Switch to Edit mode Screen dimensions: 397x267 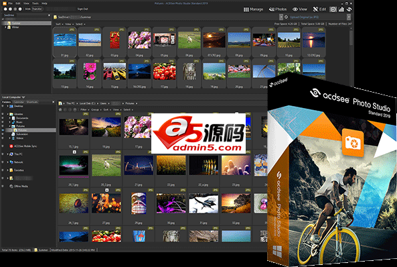click(319, 9)
